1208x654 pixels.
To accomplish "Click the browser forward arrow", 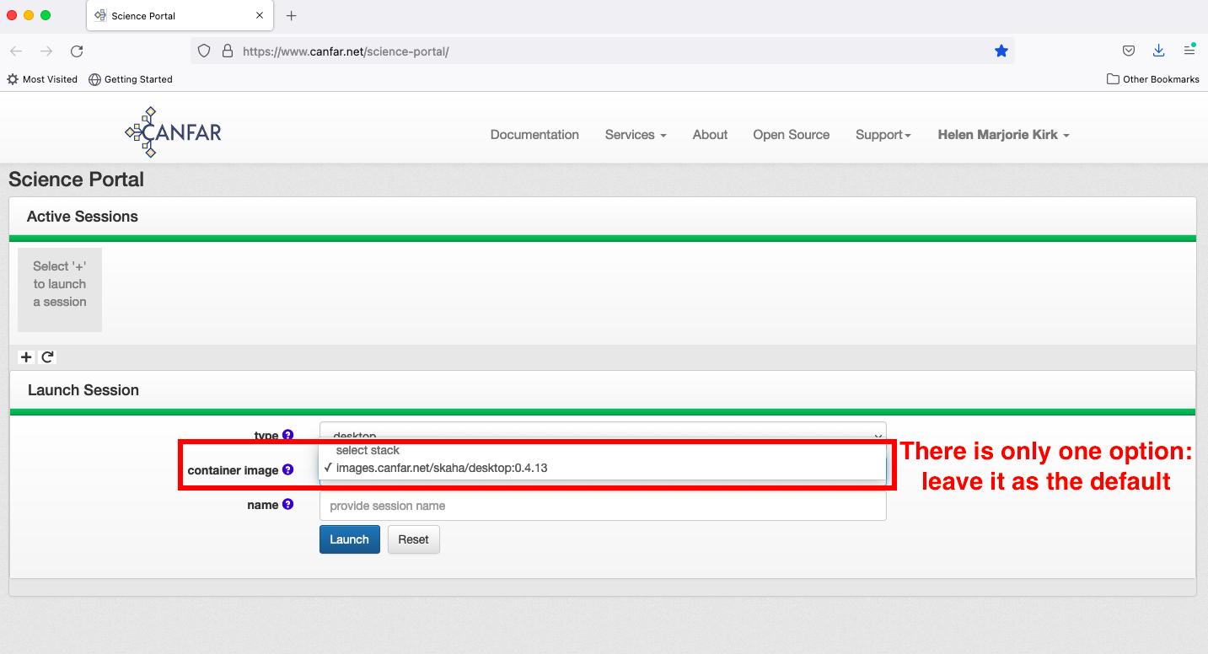I will (46, 51).
